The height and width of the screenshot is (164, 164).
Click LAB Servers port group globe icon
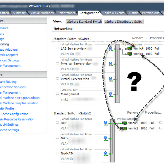click(111, 49)
